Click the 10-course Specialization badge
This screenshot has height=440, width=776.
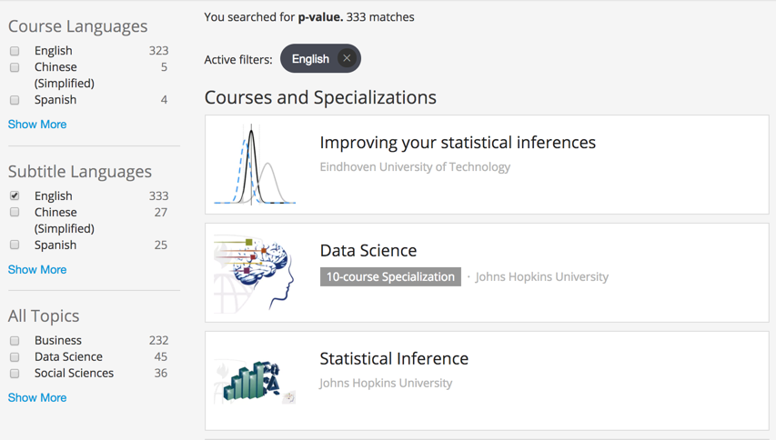tap(390, 277)
